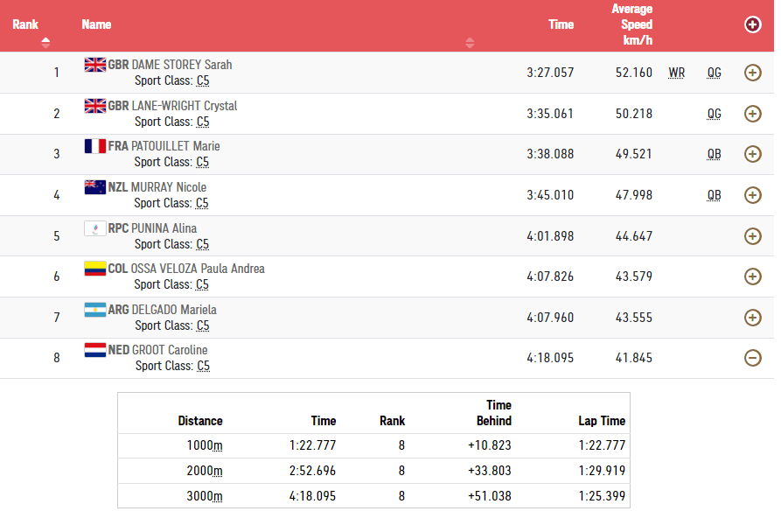Viewport: 781px width, 518px height.
Task: Show Mariela Delgado's split times
Action: pyautogui.click(x=752, y=318)
